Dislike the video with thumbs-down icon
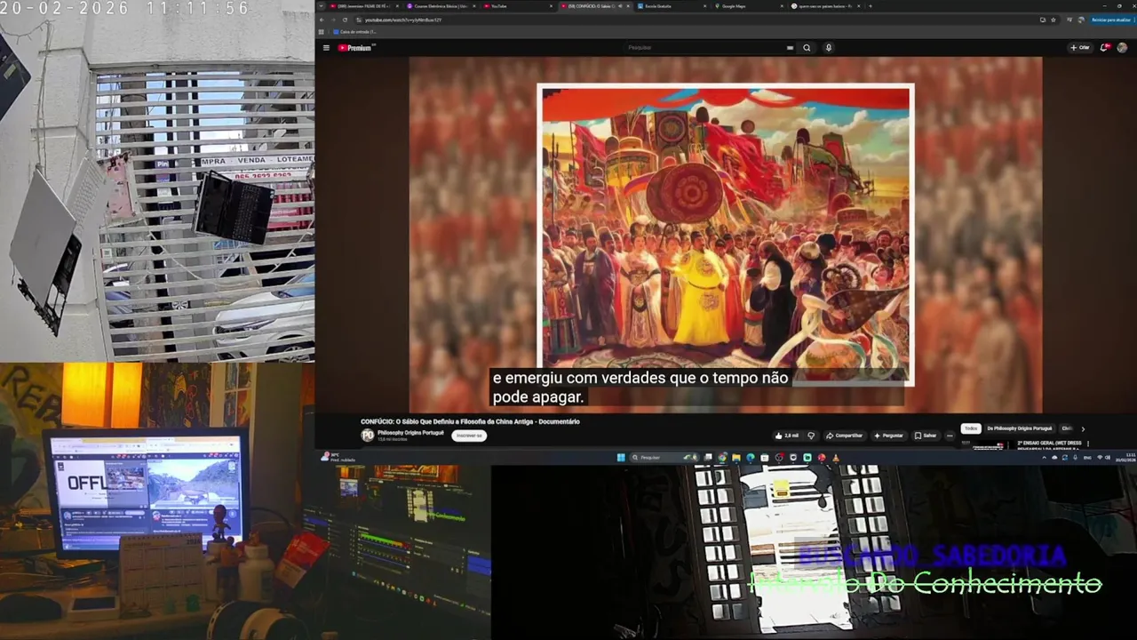 coord(811,436)
